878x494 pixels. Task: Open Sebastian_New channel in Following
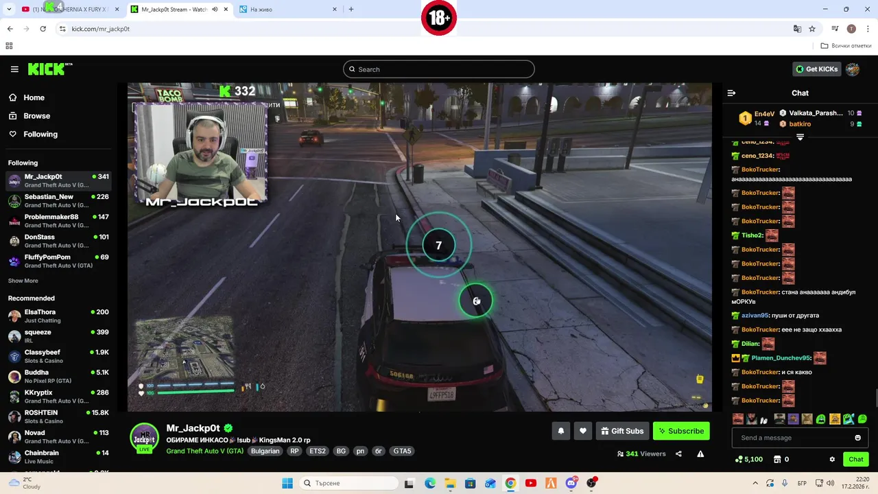[58, 200]
